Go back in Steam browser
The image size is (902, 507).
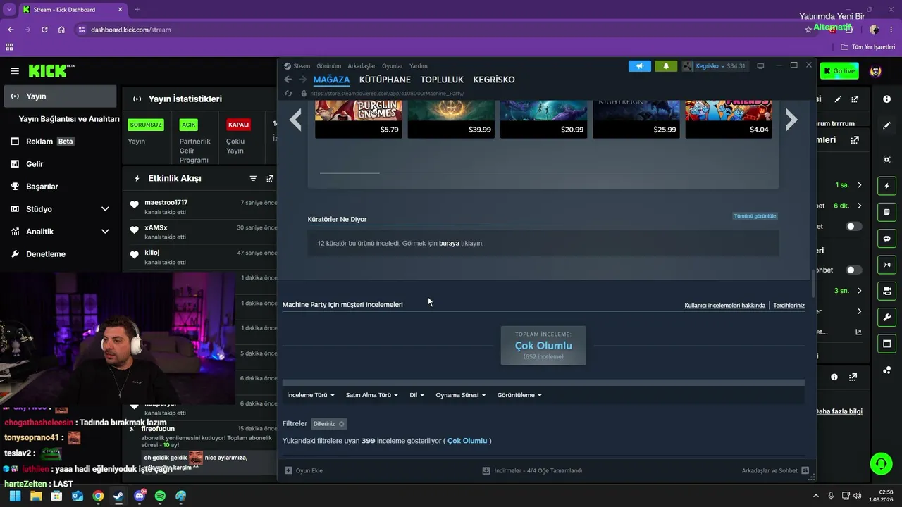tap(288, 80)
